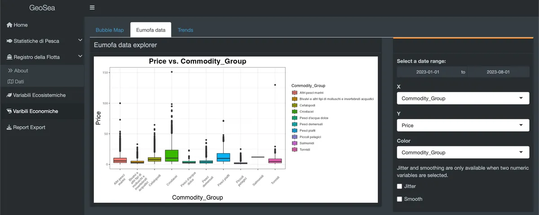Open the Y variable Price dropdown
The height and width of the screenshot is (215, 539).
(463, 125)
